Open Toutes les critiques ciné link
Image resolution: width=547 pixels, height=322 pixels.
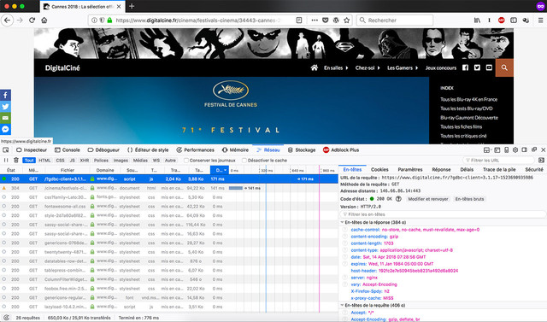click(463, 136)
